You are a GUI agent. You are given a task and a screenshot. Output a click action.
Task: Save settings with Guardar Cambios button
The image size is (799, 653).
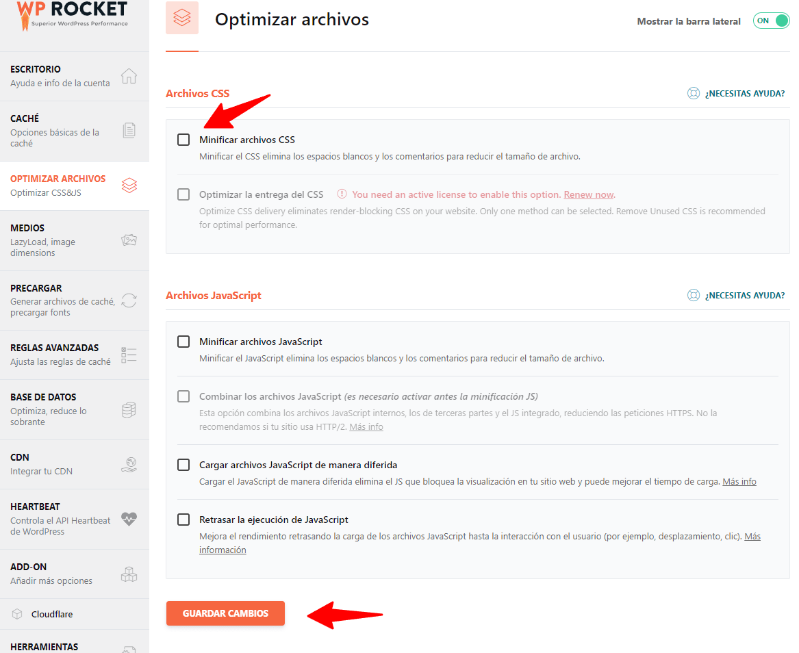225,613
